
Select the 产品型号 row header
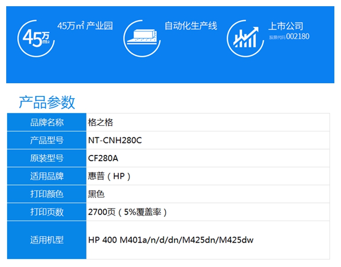(x=47, y=140)
